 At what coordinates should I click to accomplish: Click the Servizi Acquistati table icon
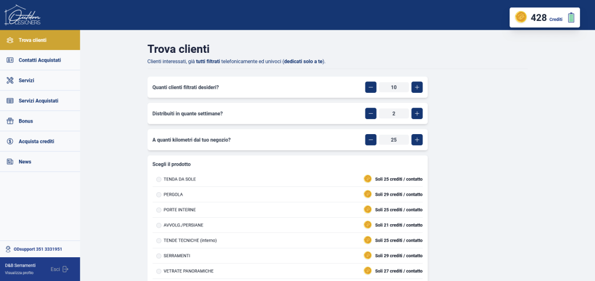coord(10,100)
